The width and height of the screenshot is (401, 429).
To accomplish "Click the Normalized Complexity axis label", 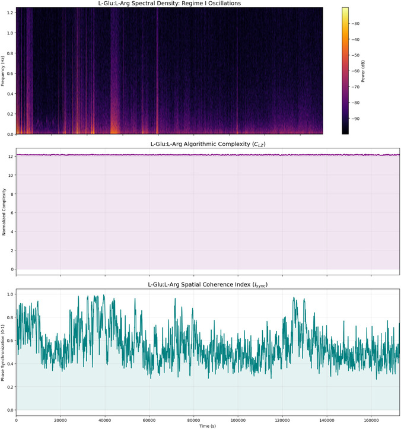I will click(4, 212).
